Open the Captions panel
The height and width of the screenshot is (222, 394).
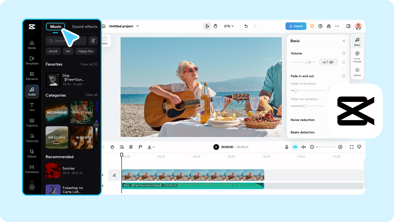32,123
